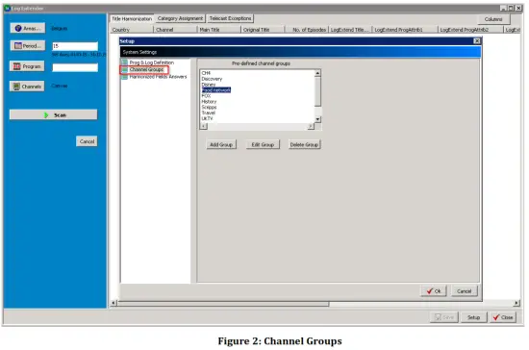Sort by the Main Title column header

[x=219, y=30]
